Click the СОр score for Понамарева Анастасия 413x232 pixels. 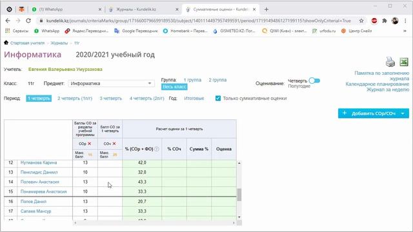click(x=85, y=191)
